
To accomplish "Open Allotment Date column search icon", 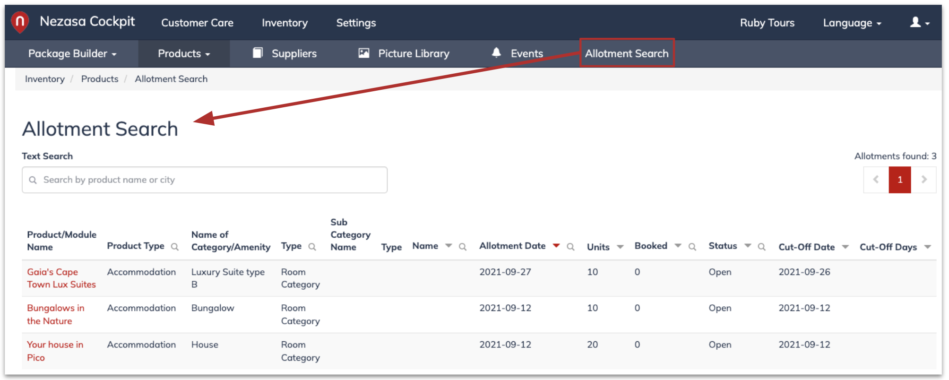I will (x=570, y=247).
